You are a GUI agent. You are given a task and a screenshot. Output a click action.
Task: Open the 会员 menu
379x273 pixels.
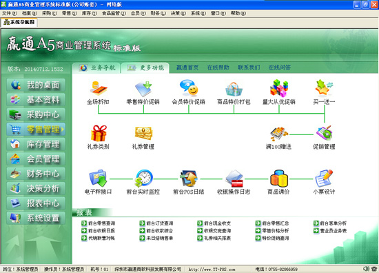(x=139, y=13)
